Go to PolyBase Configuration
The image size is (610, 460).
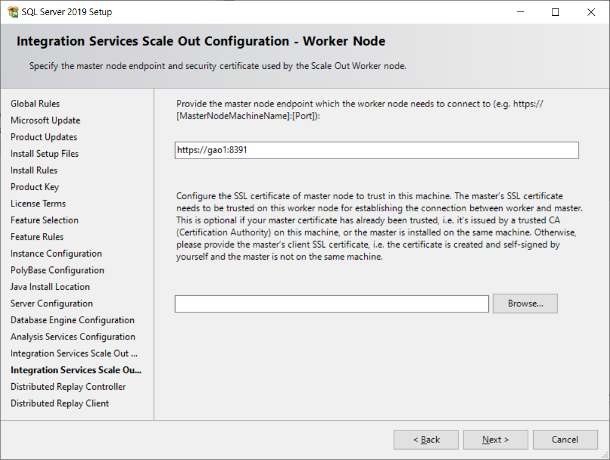click(57, 270)
